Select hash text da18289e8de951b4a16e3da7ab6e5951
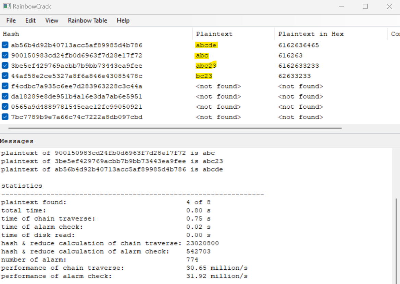The image size is (400, 284). click(x=77, y=96)
